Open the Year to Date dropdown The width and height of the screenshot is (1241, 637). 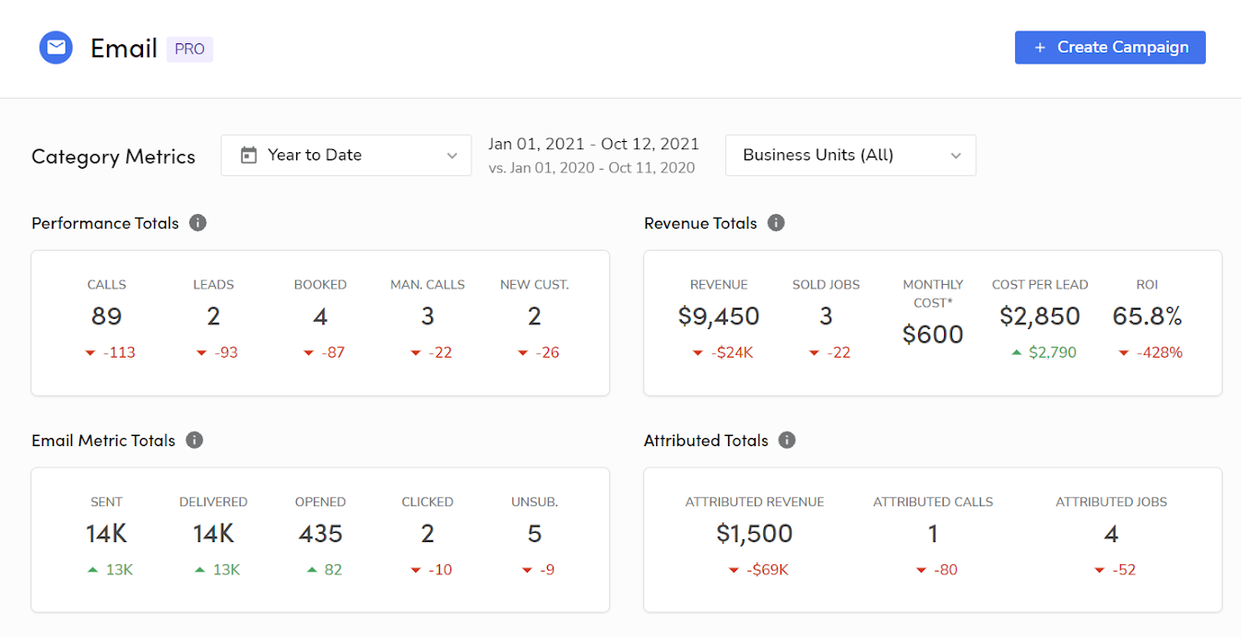348,155
